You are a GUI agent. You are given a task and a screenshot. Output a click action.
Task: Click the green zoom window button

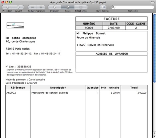click(11, 2)
